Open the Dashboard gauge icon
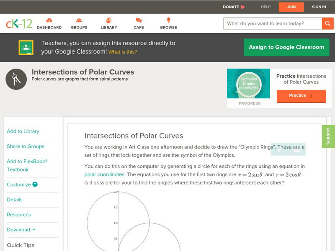This screenshot has height=251, width=335. pos(49,20)
